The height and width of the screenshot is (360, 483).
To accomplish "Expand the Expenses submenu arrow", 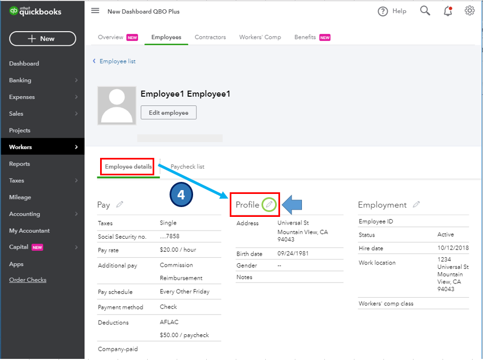I will coord(76,97).
